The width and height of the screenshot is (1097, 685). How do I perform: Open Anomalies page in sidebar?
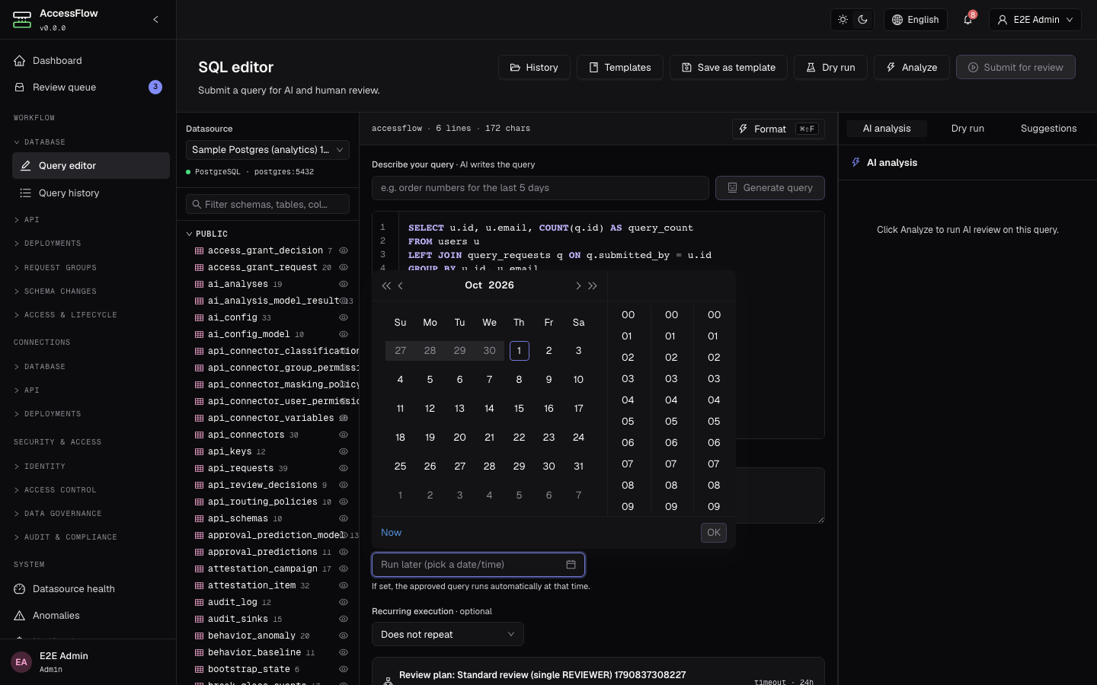(88, 616)
